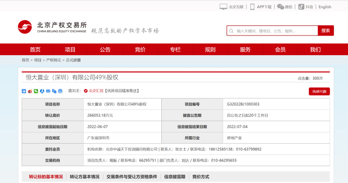Send the page by email icon
The width and height of the screenshot is (348, 183).
coord(48,91)
